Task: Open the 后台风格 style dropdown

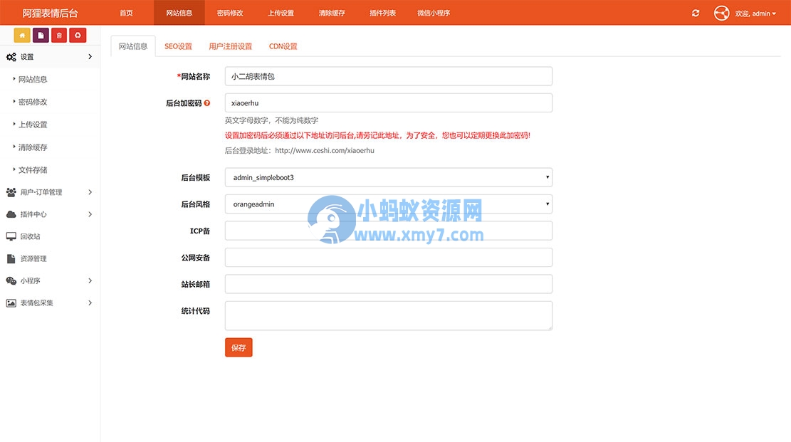Action: (x=387, y=204)
